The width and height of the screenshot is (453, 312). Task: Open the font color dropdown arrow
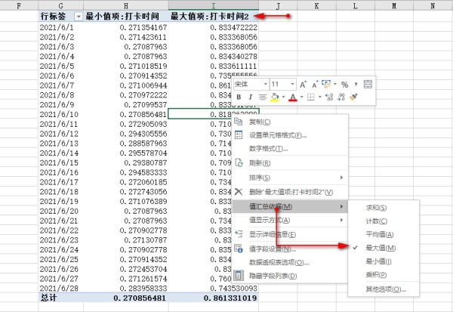click(301, 97)
